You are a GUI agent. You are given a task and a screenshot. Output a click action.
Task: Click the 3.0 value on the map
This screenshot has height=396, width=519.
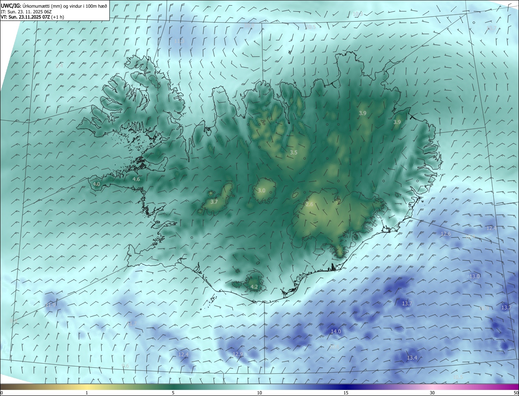point(262,190)
